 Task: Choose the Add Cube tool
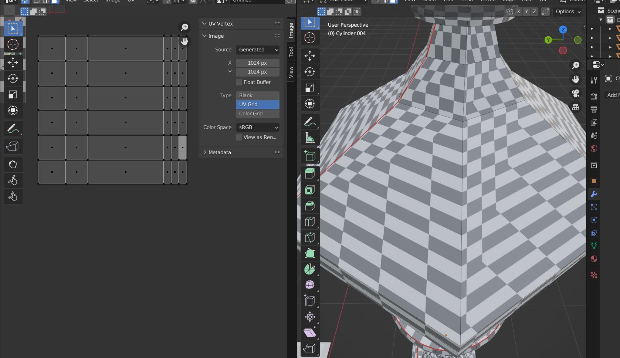[x=310, y=156]
